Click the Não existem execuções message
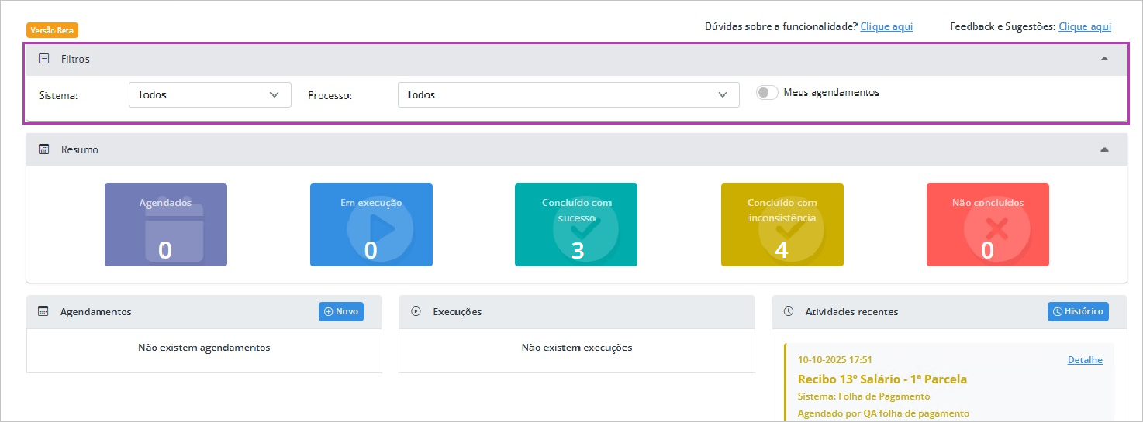The height and width of the screenshot is (422, 1143). pyautogui.click(x=577, y=348)
